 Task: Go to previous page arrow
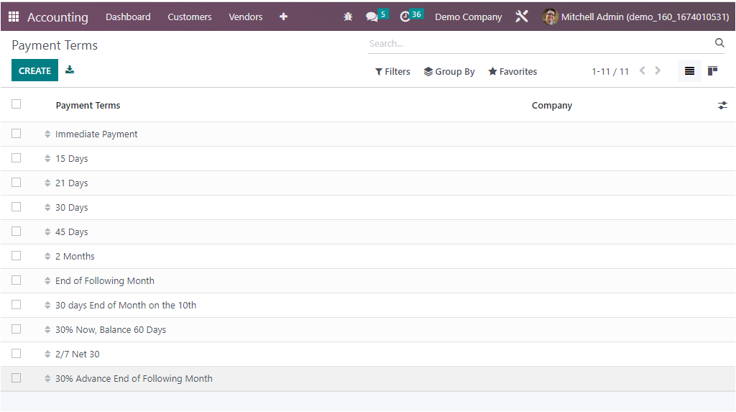tap(642, 71)
